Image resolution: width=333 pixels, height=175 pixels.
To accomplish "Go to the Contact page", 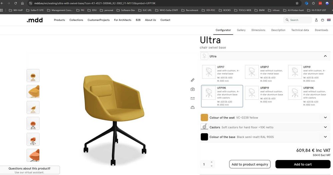I will pos(165,20).
